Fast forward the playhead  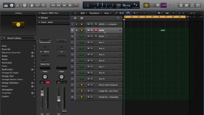[59, 5]
